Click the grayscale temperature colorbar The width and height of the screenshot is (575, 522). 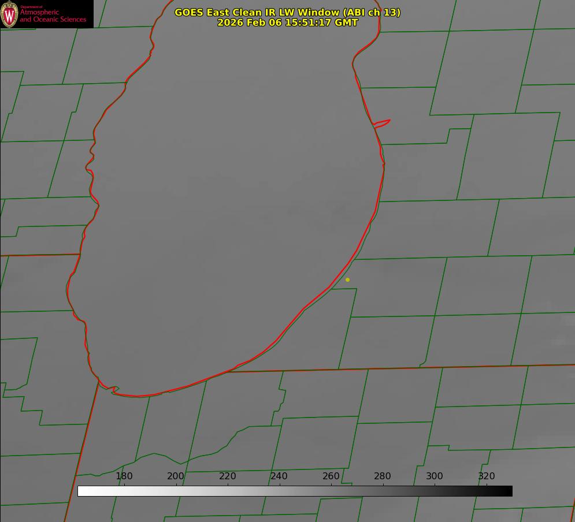tap(295, 491)
